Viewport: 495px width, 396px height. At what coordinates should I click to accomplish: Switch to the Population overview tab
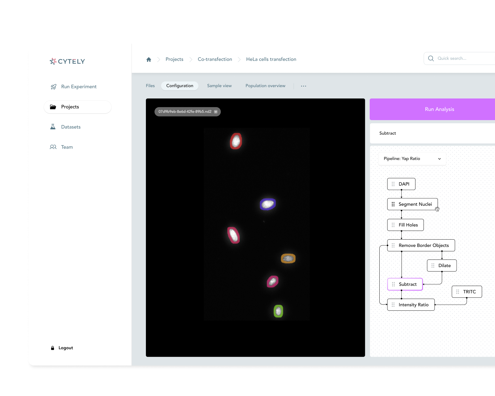click(265, 85)
